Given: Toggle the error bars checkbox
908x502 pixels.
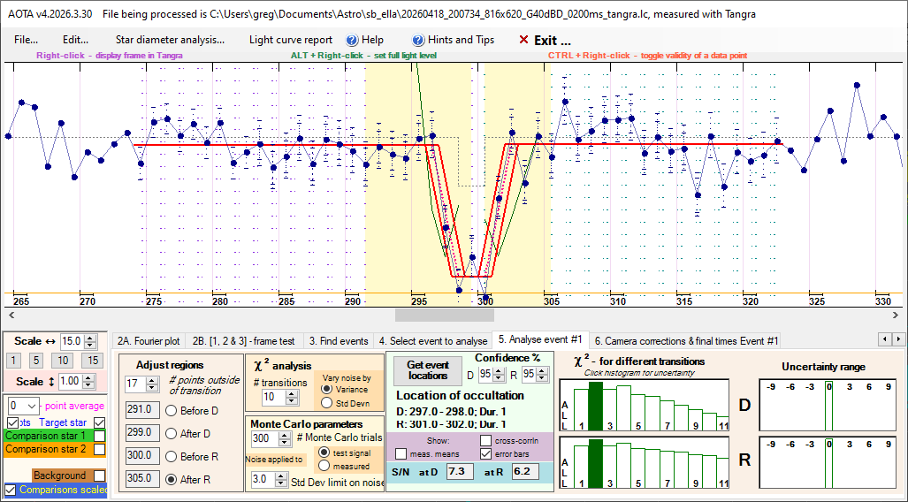Looking at the screenshot, I should tap(485, 454).
